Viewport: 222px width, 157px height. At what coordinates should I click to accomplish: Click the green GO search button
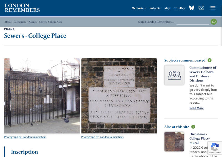pyautogui.click(x=214, y=22)
